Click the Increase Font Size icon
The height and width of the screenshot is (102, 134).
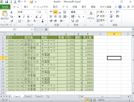[36, 17]
